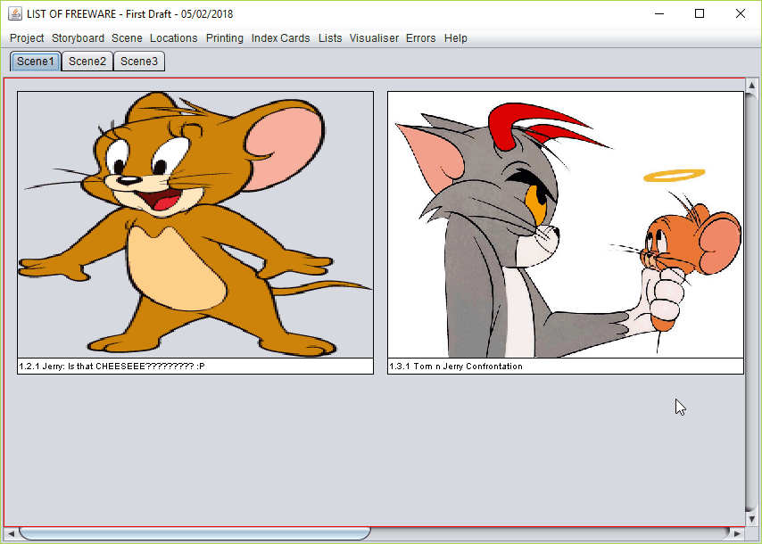Open the Index Cards menu
The image size is (762, 544).
tap(280, 37)
